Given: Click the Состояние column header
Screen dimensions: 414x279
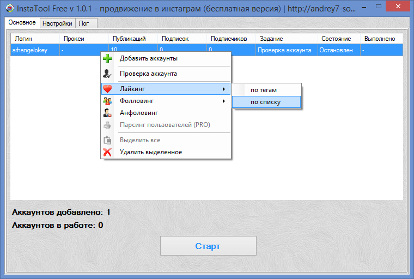Looking at the screenshot, I should tap(339, 39).
